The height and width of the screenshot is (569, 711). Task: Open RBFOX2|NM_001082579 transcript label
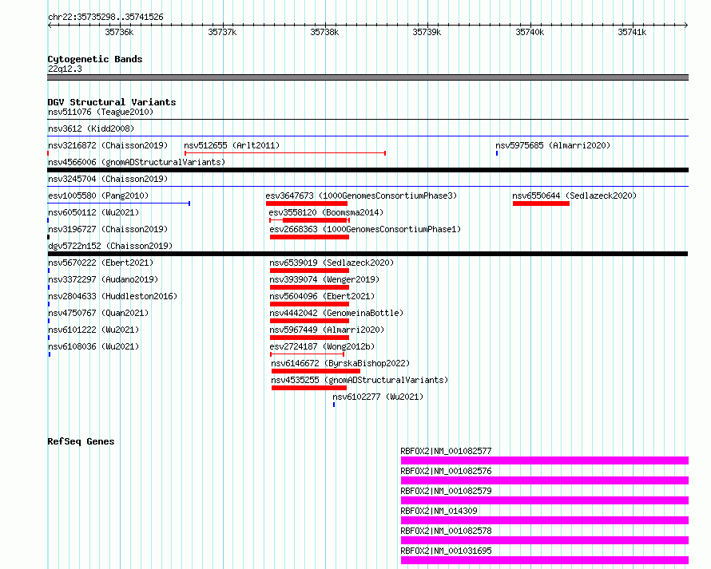click(x=446, y=491)
